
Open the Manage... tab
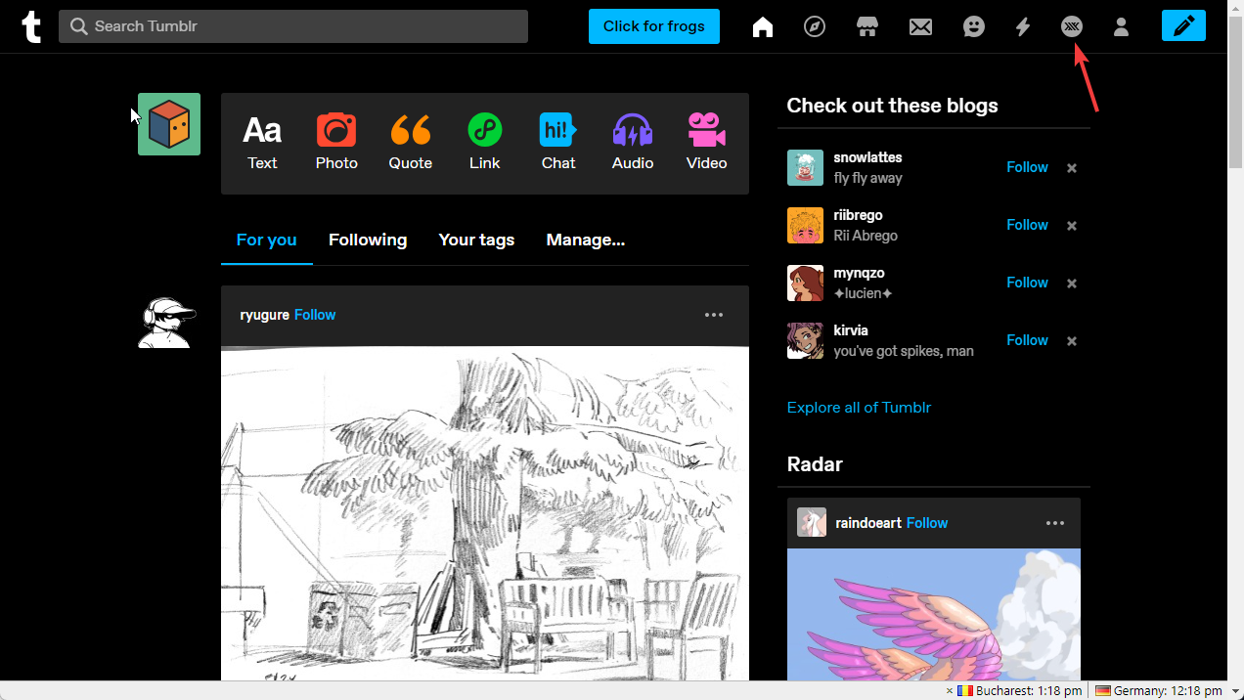tap(586, 241)
